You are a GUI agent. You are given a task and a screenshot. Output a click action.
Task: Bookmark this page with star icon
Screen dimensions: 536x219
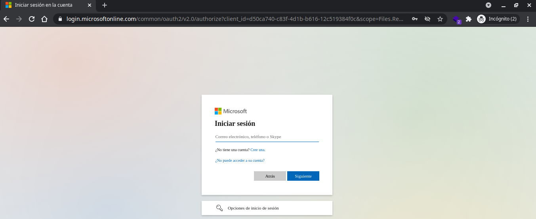(440, 19)
